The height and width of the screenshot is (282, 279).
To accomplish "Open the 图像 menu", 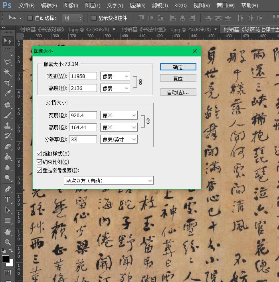I will click(71, 6).
